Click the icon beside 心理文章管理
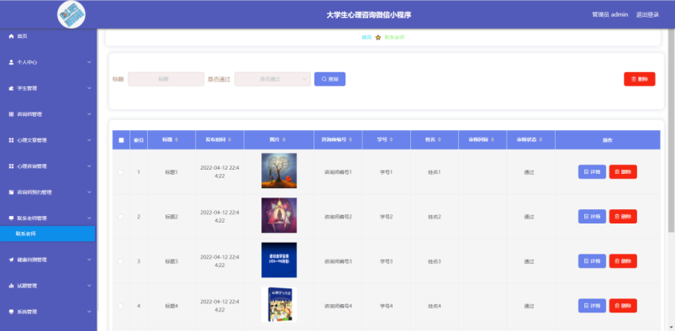The width and height of the screenshot is (675, 331). pyautogui.click(x=11, y=140)
